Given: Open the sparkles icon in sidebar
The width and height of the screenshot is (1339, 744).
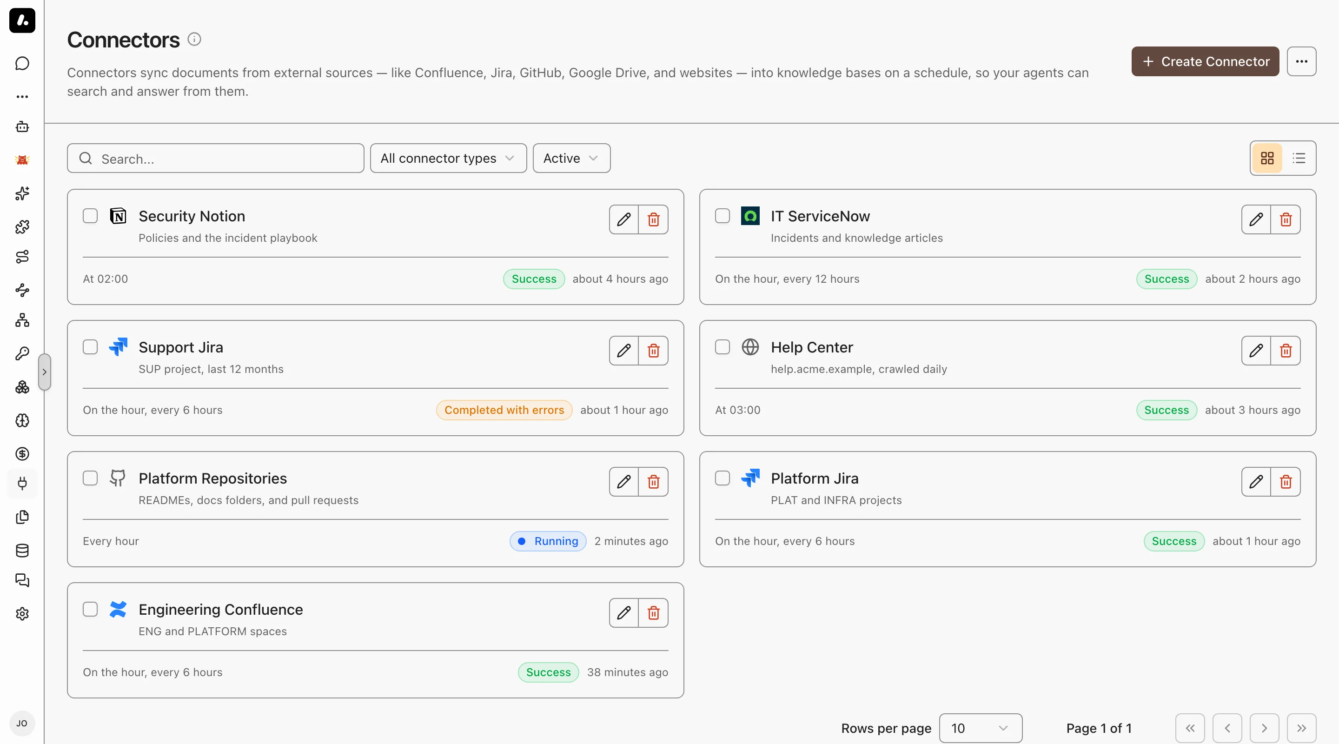Looking at the screenshot, I should click(x=22, y=193).
